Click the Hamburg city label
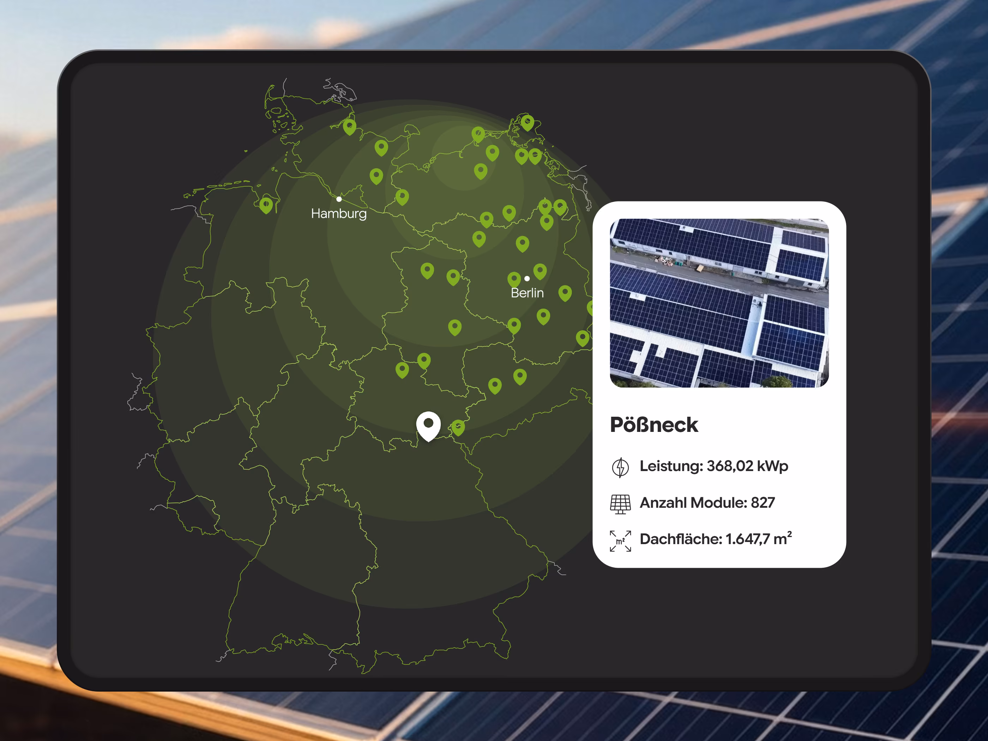The width and height of the screenshot is (988, 741). [338, 214]
